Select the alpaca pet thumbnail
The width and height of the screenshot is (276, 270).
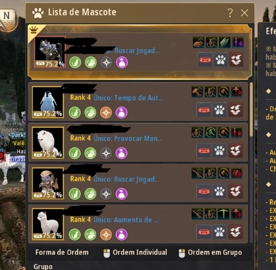[x=48, y=224]
